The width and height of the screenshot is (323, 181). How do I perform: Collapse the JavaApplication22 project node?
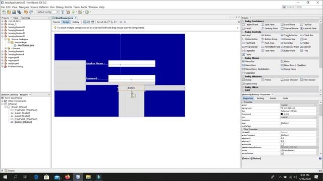[3, 36]
